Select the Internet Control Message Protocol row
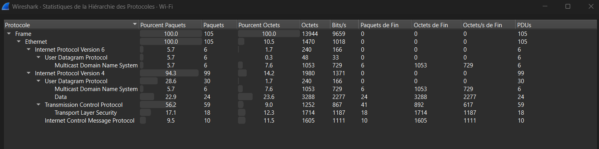599x149 pixels. [299, 121]
